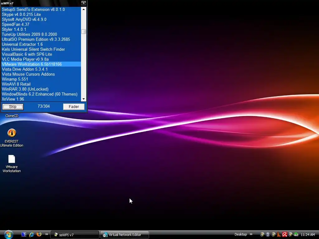This screenshot has height=239, width=319.
Task: Switch to ssWPI v7 taskbar button
Action: 75,235
